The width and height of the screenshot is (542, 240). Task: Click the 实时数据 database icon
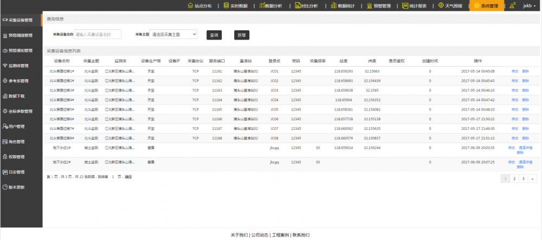(x=225, y=6)
